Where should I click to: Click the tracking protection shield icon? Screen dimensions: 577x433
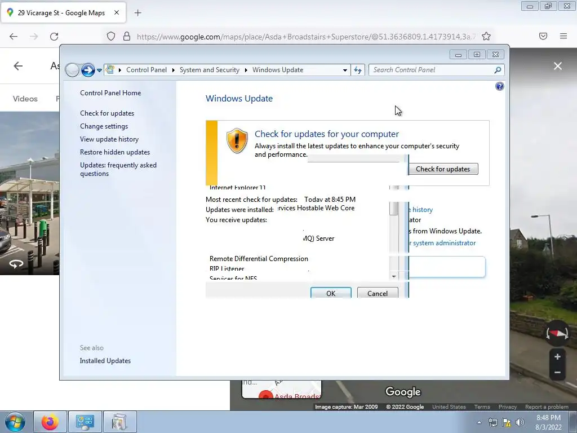tap(111, 36)
